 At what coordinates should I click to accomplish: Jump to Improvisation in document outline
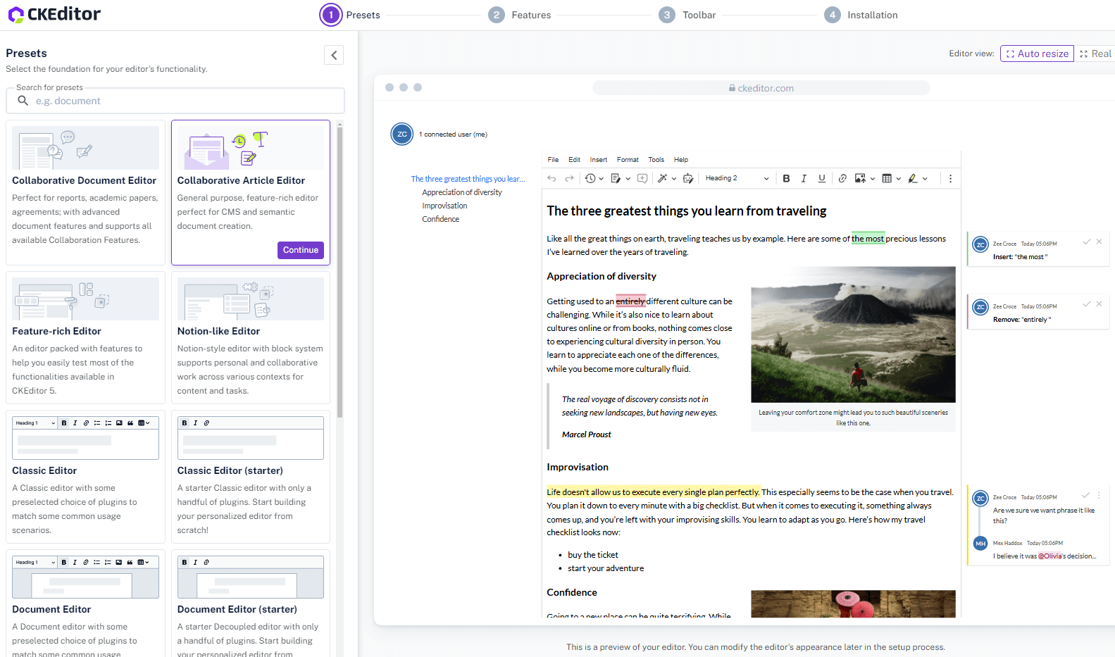coord(444,206)
